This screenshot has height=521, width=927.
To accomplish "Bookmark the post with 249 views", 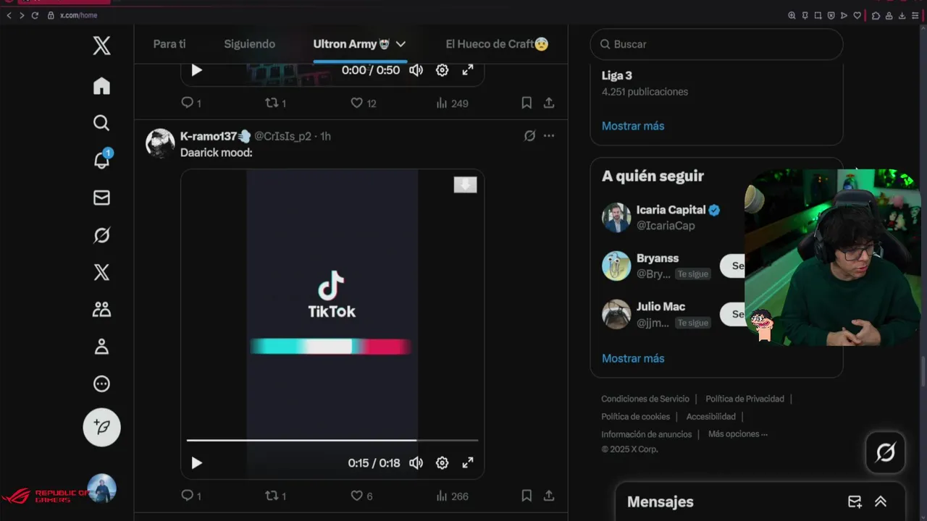I will coord(527,103).
